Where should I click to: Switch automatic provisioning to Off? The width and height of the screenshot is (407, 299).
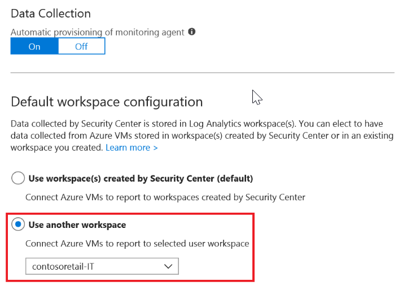click(x=81, y=46)
